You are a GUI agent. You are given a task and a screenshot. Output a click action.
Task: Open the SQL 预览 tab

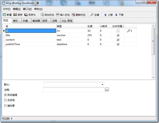[67, 21]
